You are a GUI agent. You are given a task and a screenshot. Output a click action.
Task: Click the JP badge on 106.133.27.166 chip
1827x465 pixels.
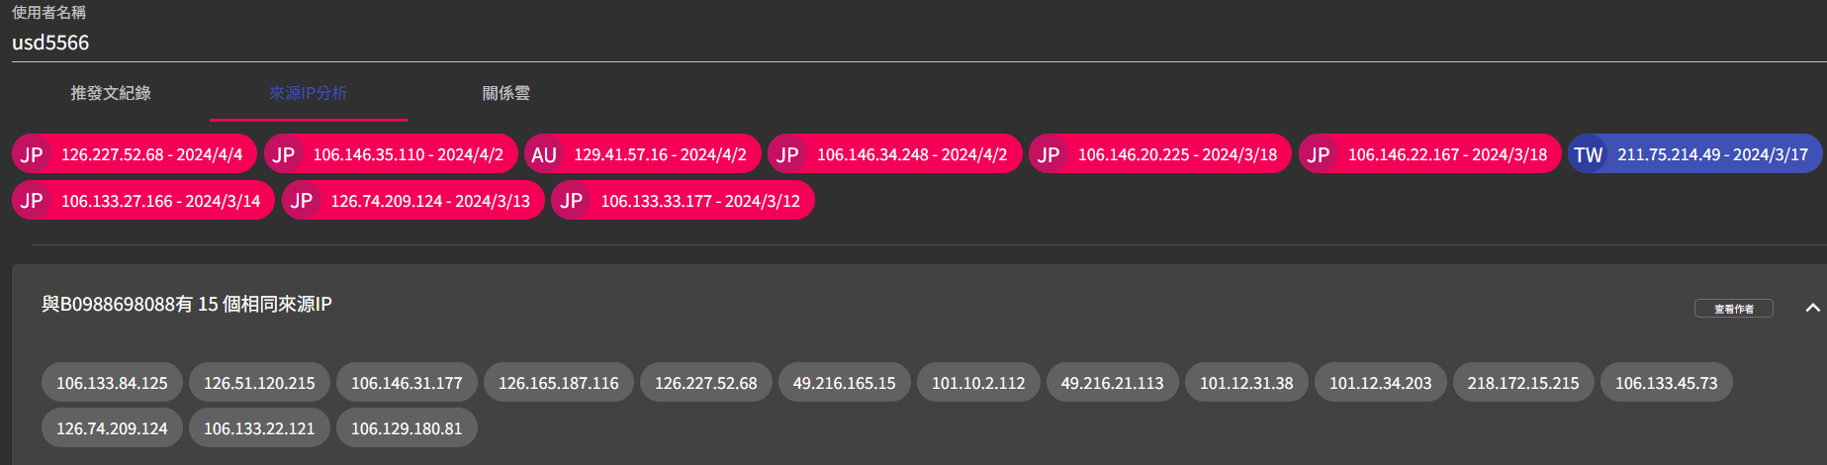(x=33, y=201)
